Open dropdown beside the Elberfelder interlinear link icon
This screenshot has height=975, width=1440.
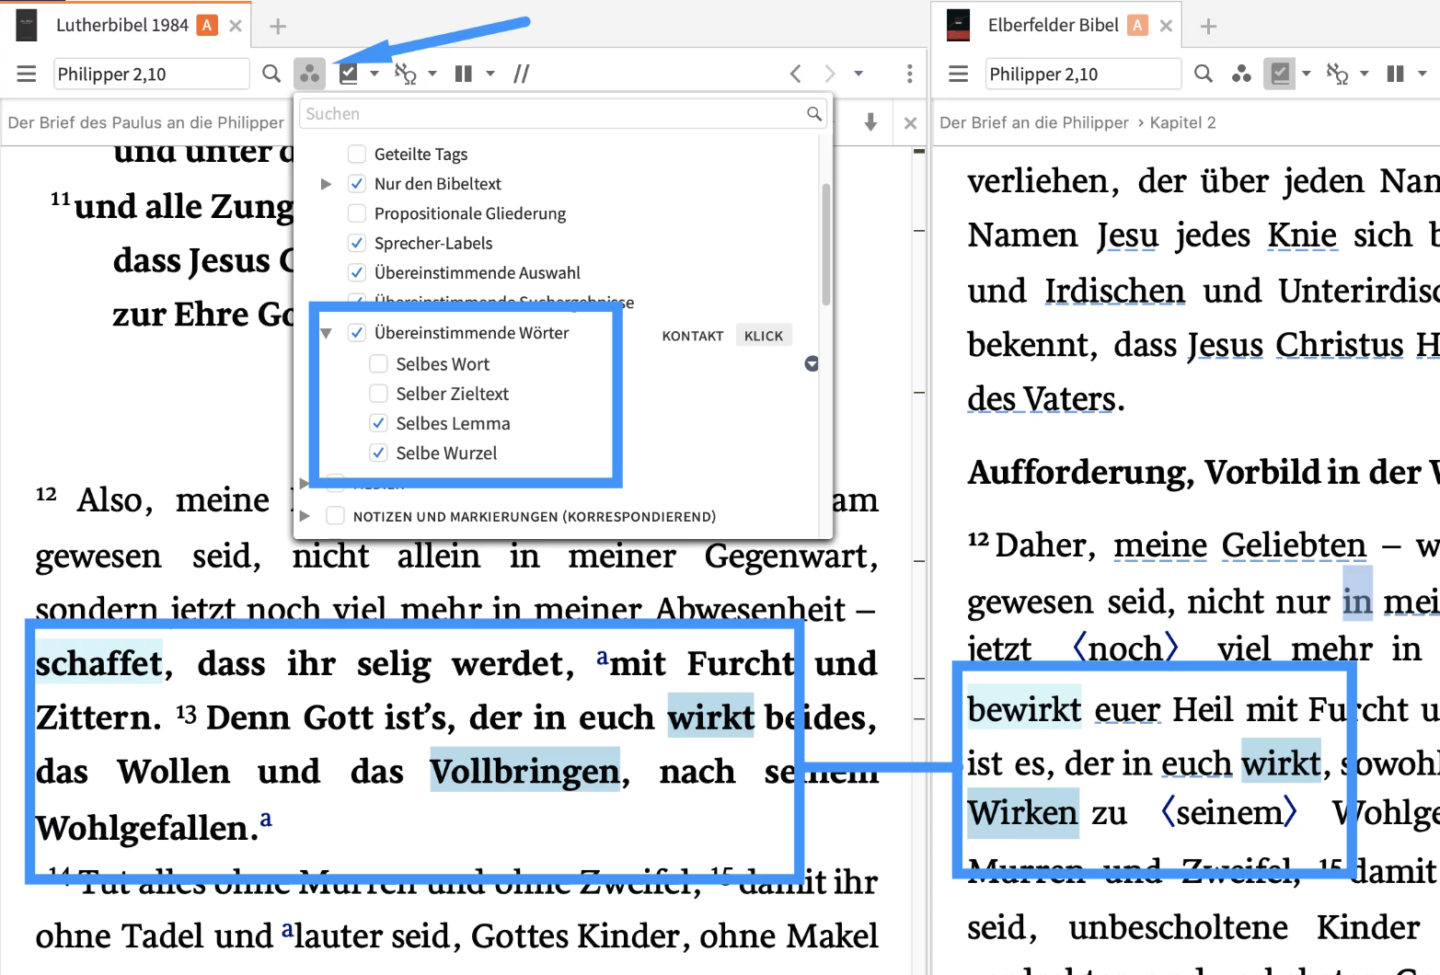[x=1365, y=74]
